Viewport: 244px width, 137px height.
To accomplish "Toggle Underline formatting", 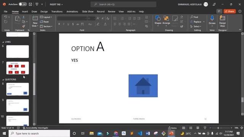I will [68, 24].
